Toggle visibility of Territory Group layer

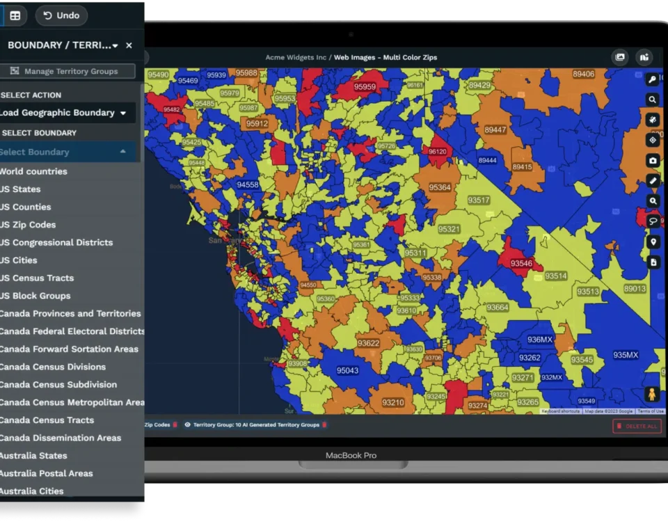point(188,425)
